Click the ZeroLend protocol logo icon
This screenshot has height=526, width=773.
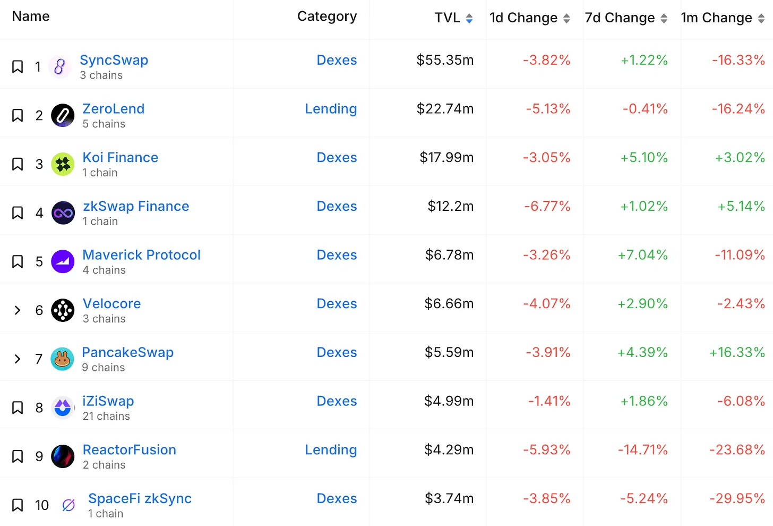click(63, 115)
